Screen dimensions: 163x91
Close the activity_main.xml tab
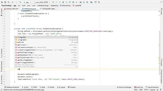click(x=20, y=9)
